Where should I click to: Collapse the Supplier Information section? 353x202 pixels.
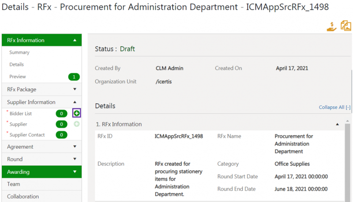[75, 102]
